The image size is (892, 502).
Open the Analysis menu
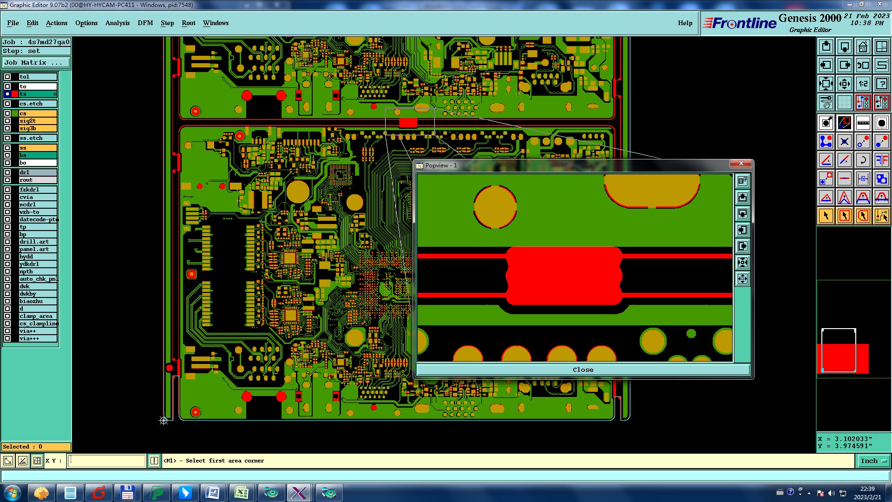(x=117, y=23)
